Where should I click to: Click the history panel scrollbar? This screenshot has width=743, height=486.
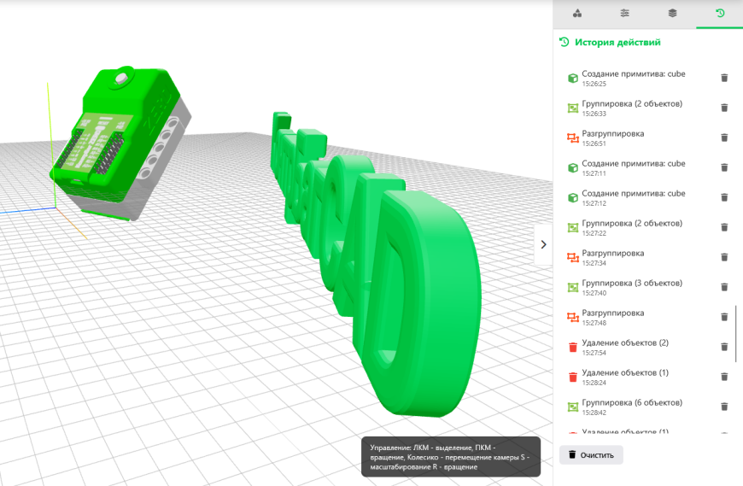tap(736, 333)
